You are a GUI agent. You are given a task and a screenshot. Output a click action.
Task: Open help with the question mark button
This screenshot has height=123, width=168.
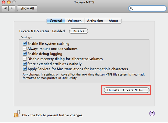coord(152,113)
